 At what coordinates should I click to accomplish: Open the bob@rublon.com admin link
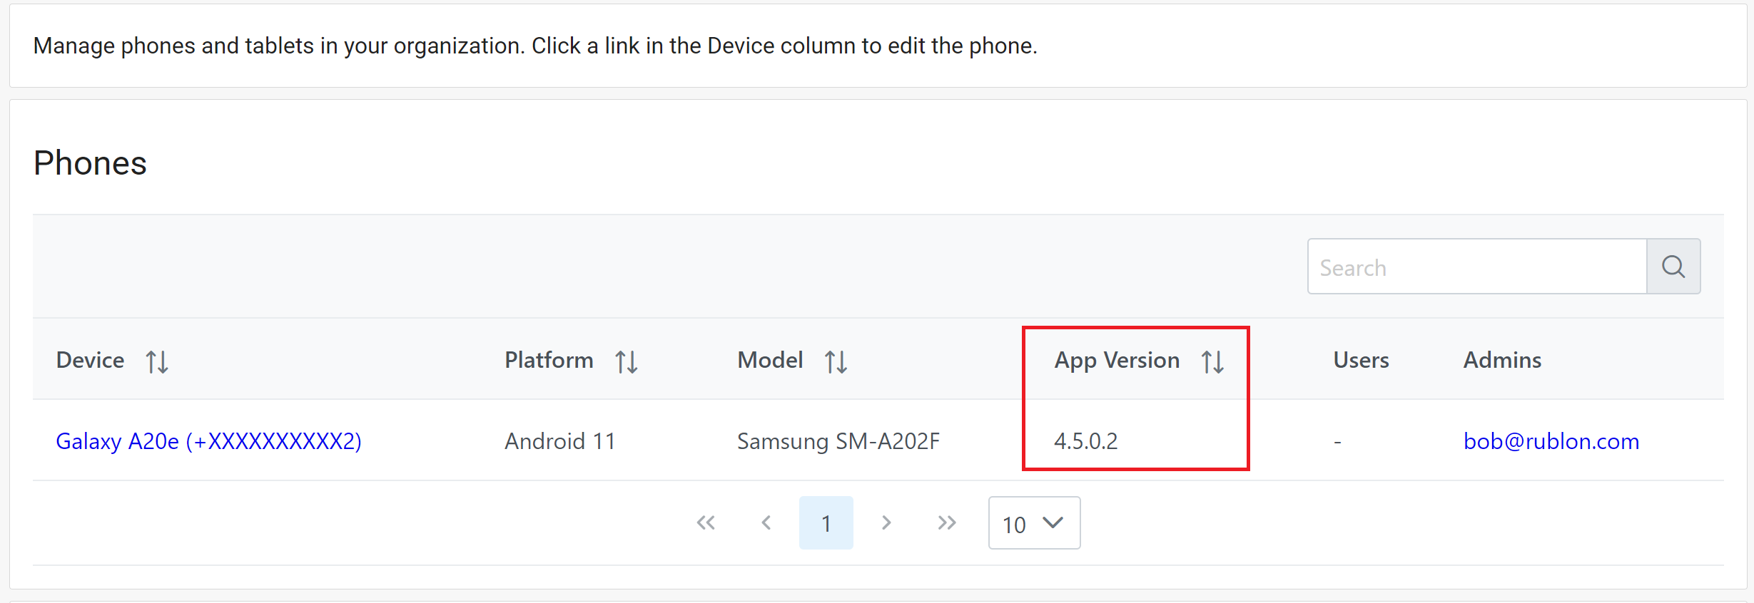click(x=1551, y=441)
